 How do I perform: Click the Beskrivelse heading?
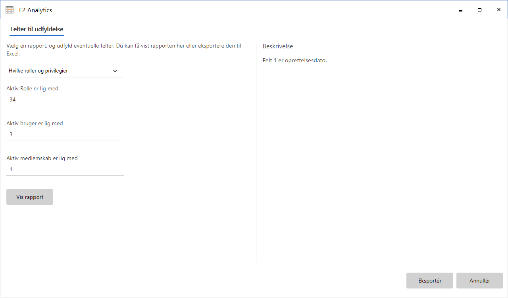tap(278, 46)
